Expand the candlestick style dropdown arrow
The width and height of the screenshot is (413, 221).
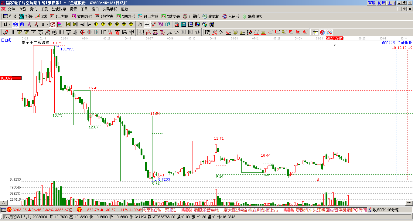(47, 24)
